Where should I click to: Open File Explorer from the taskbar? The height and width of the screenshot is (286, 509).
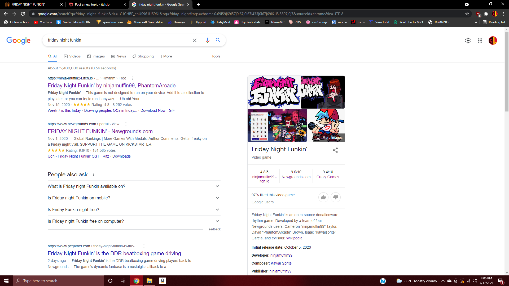point(150,281)
